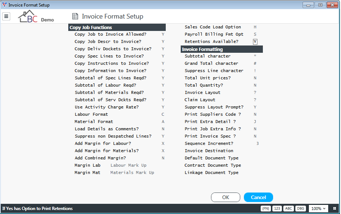Toggle the 123 numeric mode indicator
The width and height of the screenshot is (341, 214).
[277, 209]
